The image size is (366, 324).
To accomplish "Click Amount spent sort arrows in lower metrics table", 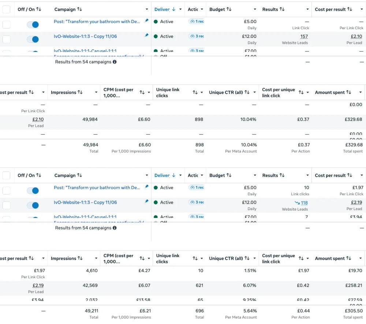I will click(x=349, y=259).
